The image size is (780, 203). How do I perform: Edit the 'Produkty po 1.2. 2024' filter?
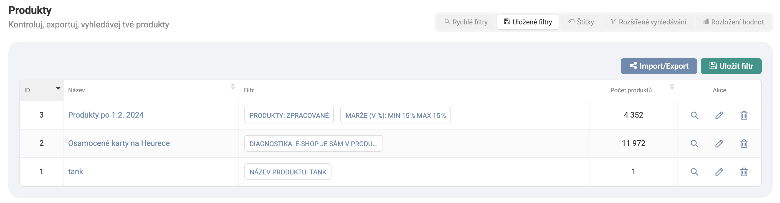point(719,115)
